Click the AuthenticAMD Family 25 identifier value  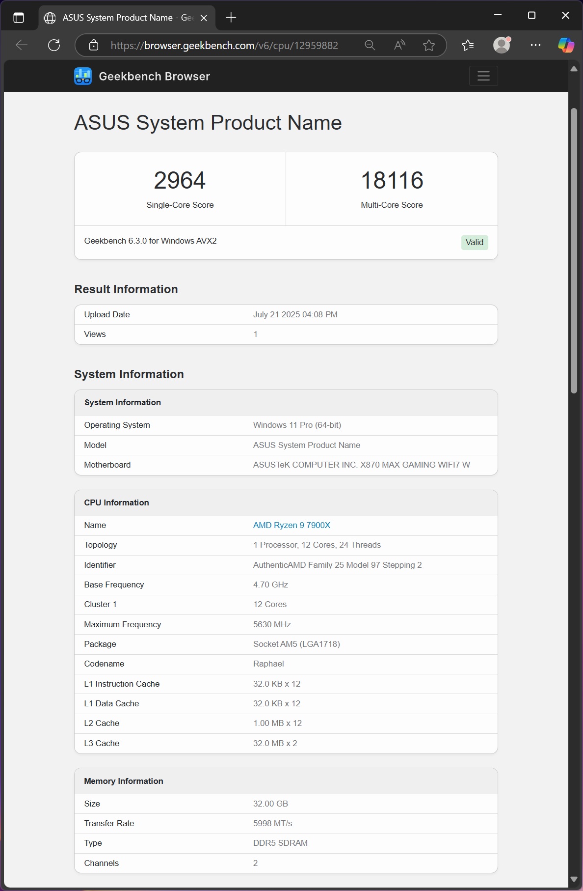tap(337, 565)
